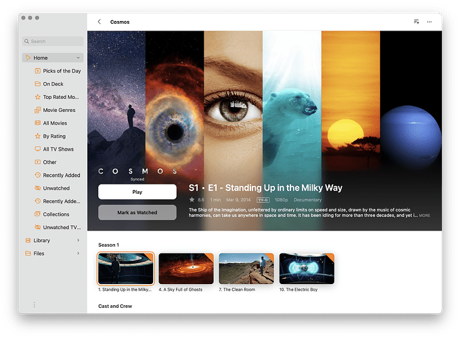Select A Sky Full of Ghosts thumbnail

click(x=186, y=268)
